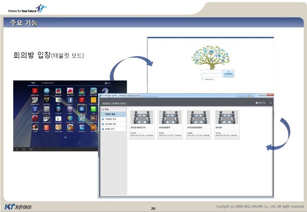Open the Play Store app icon

pos(59,119)
